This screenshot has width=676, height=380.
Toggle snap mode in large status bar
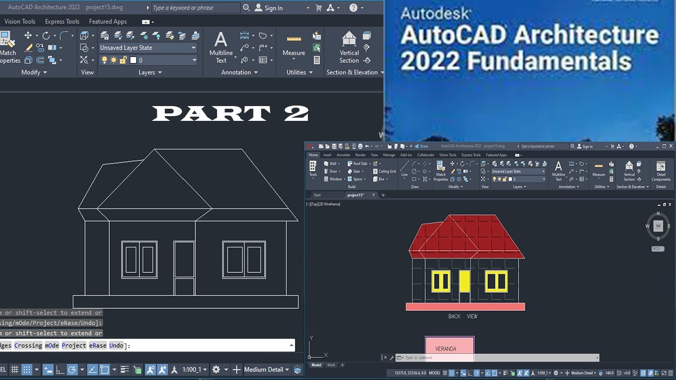(x=27, y=369)
